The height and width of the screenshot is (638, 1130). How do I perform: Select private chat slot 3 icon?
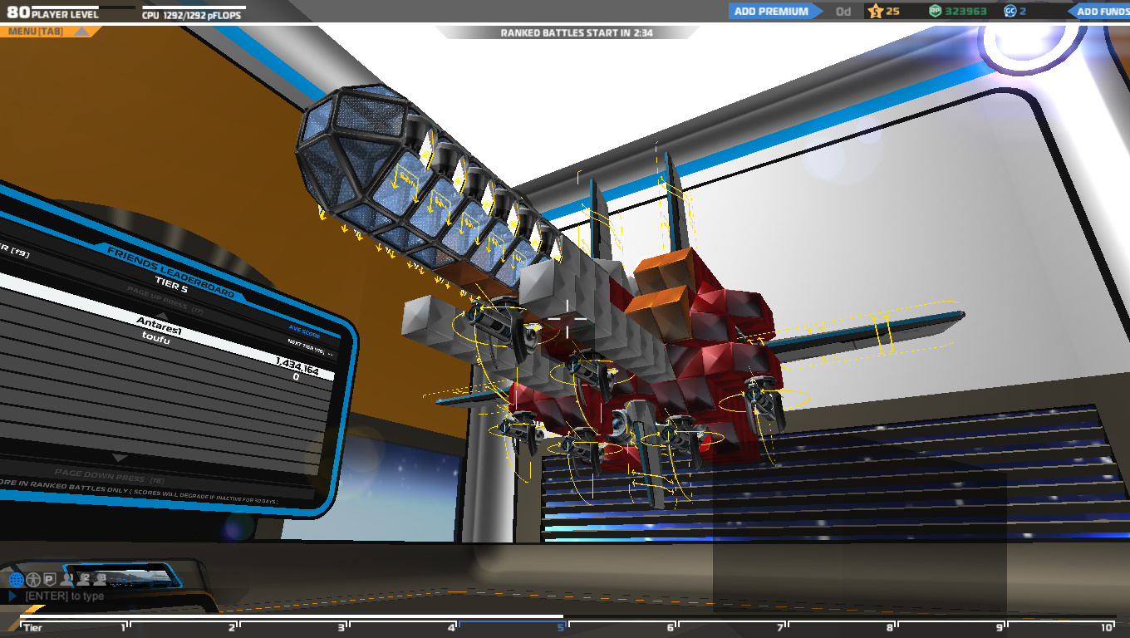pyautogui.click(x=100, y=579)
